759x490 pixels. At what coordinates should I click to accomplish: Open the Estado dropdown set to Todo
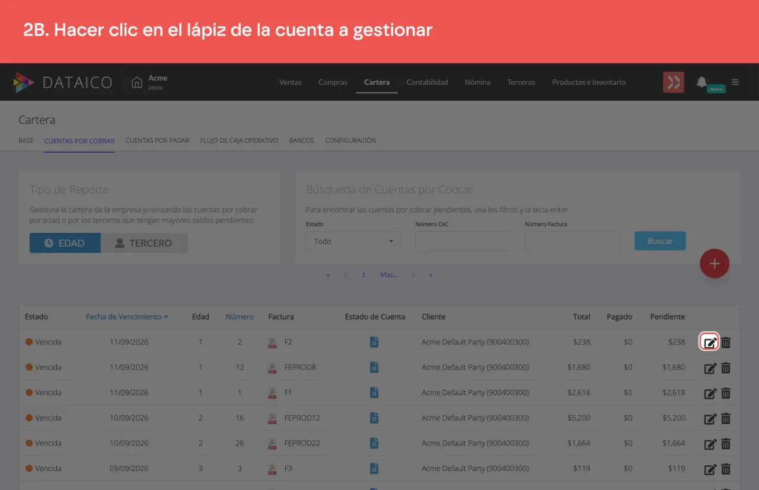[353, 241]
